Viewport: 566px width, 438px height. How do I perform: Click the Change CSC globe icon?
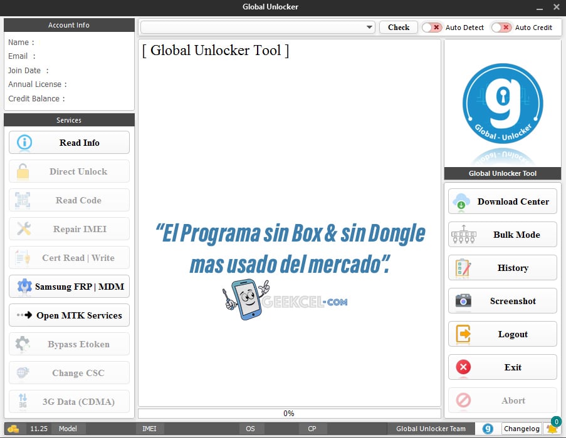(23, 372)
